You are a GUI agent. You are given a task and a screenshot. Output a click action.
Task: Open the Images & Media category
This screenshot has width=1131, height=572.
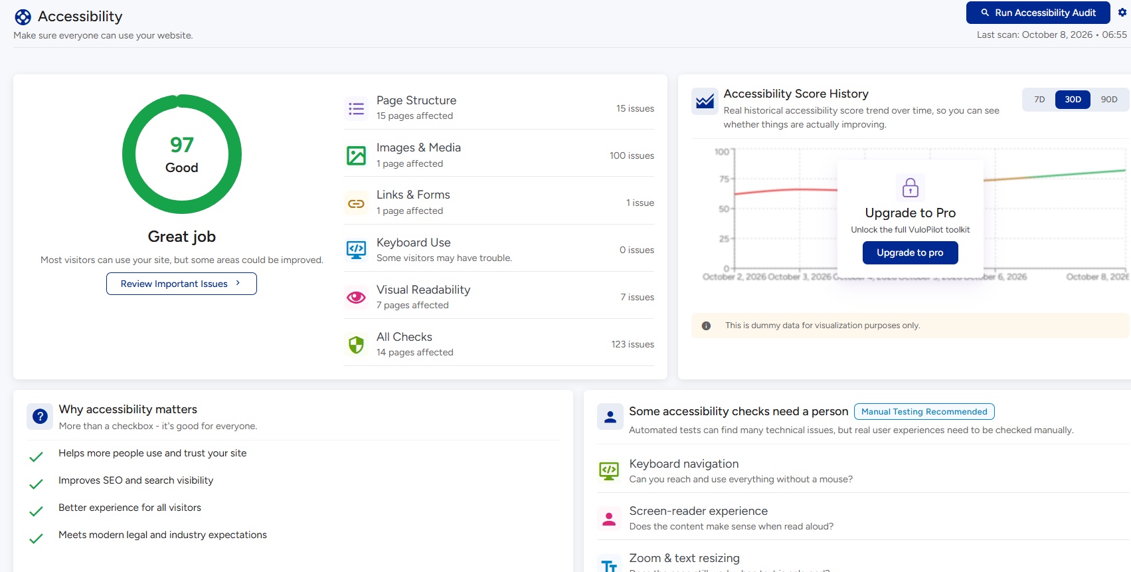coord(499,155)
